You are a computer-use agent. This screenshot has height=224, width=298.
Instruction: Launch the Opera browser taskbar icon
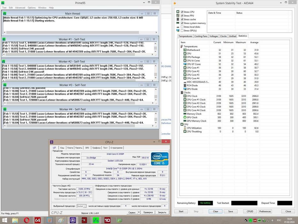pos(27,220)
